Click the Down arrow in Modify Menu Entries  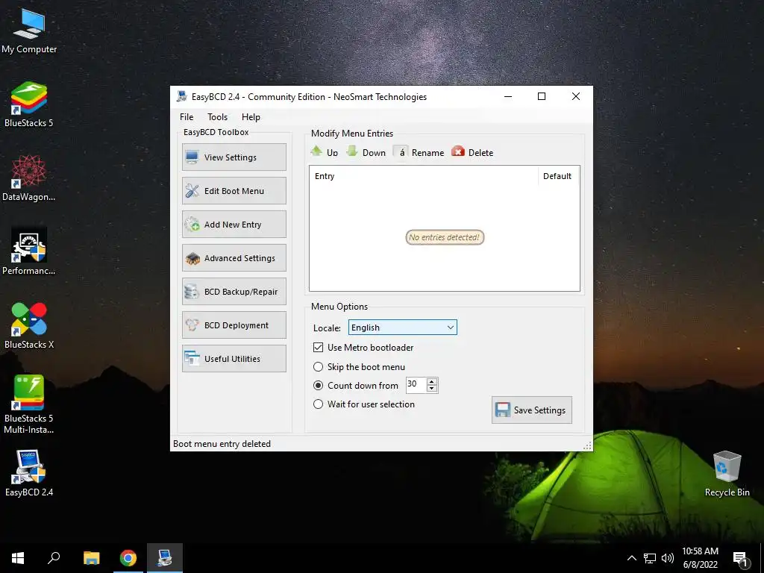tap(366, 152)
